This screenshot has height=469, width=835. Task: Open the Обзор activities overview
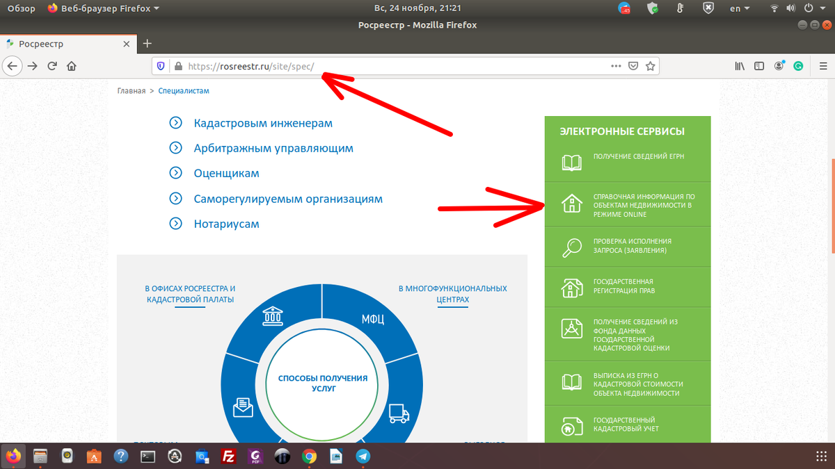pos(21,8)
